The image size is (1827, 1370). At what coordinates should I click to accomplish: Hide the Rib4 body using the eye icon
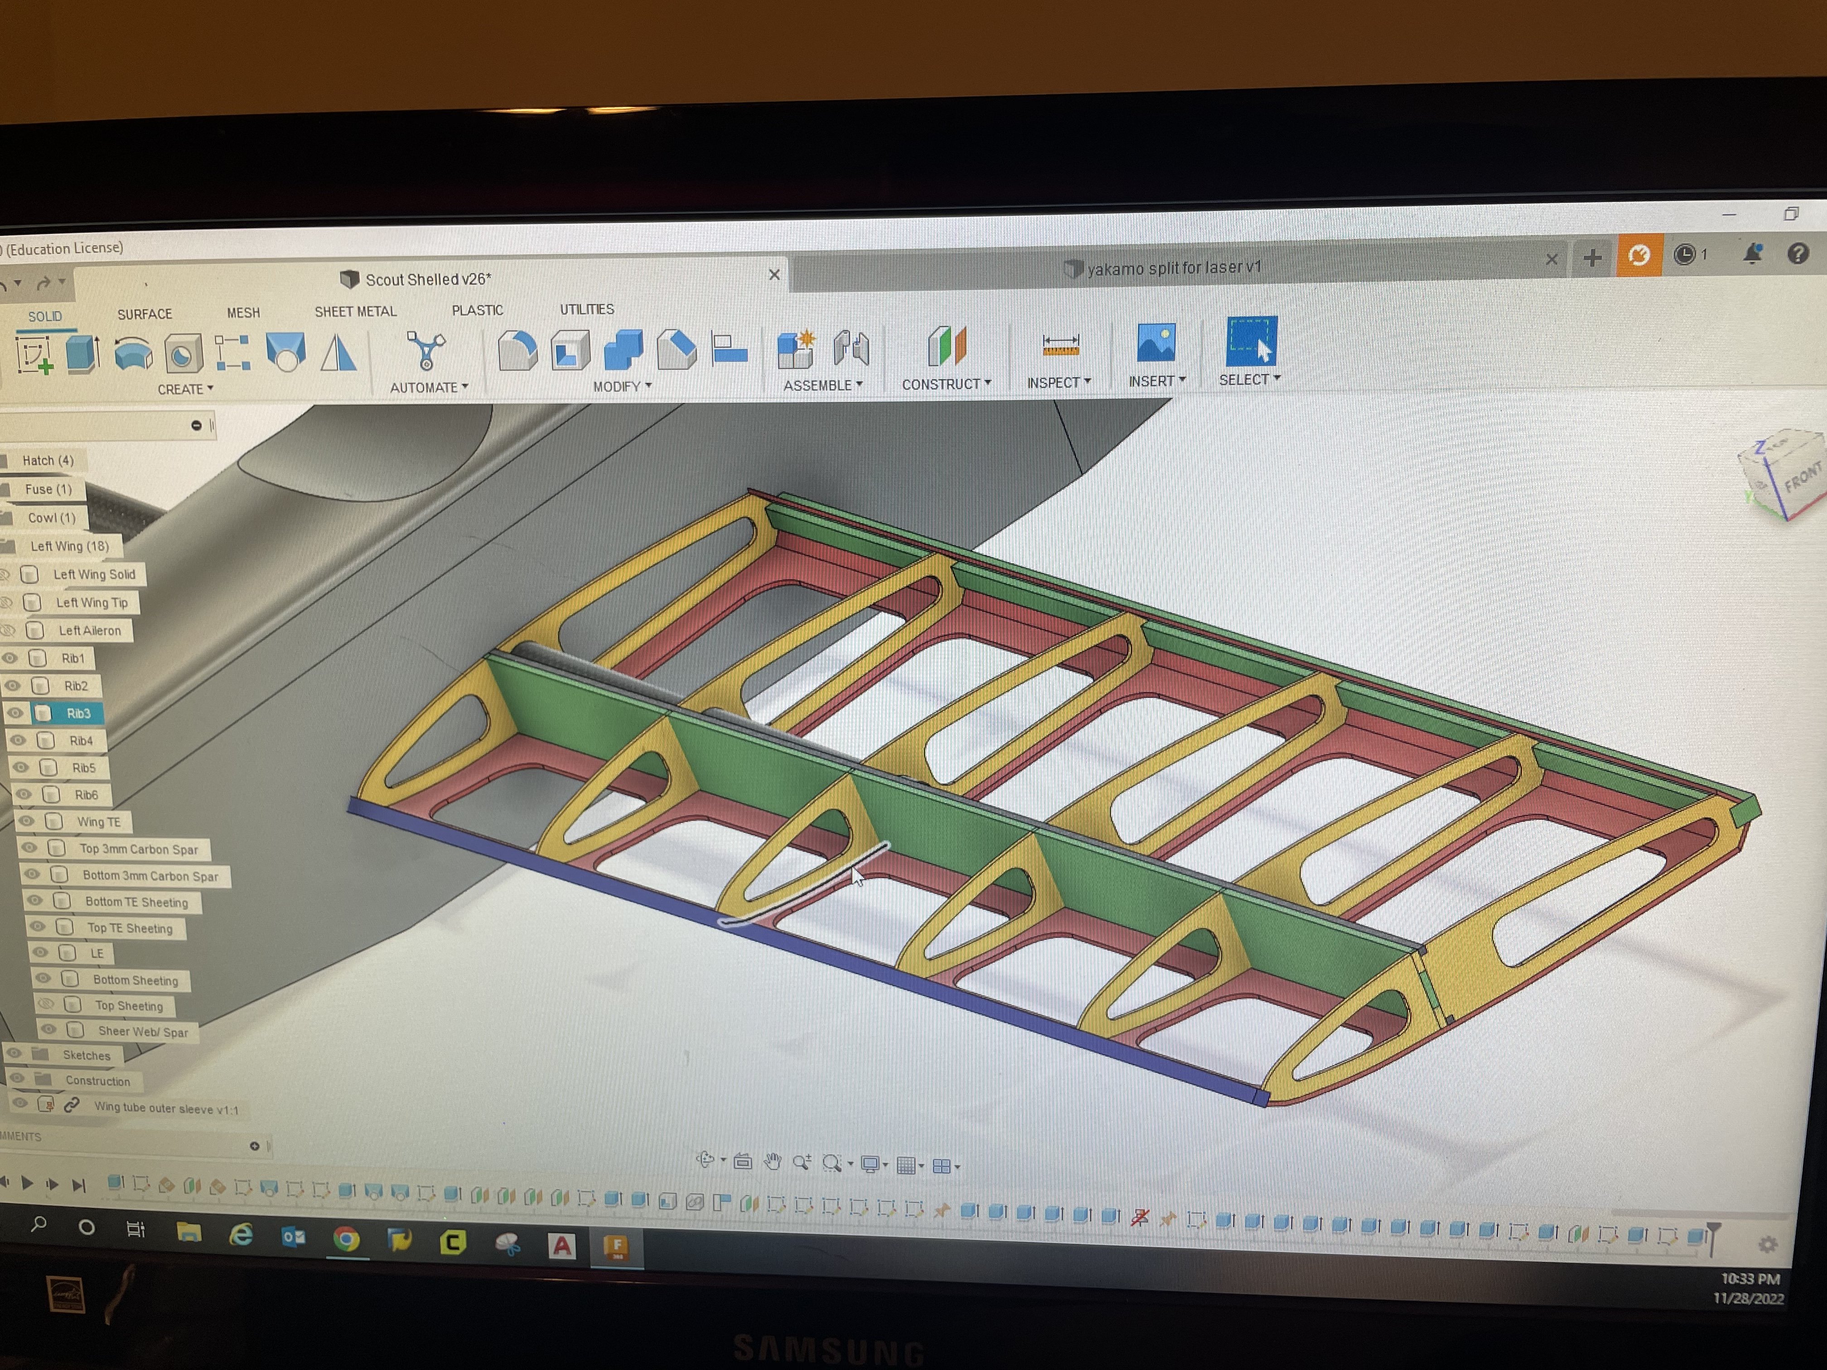coord(17,741)
